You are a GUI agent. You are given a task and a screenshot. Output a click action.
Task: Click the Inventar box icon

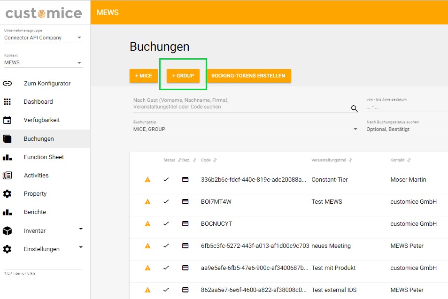(7, 231)
